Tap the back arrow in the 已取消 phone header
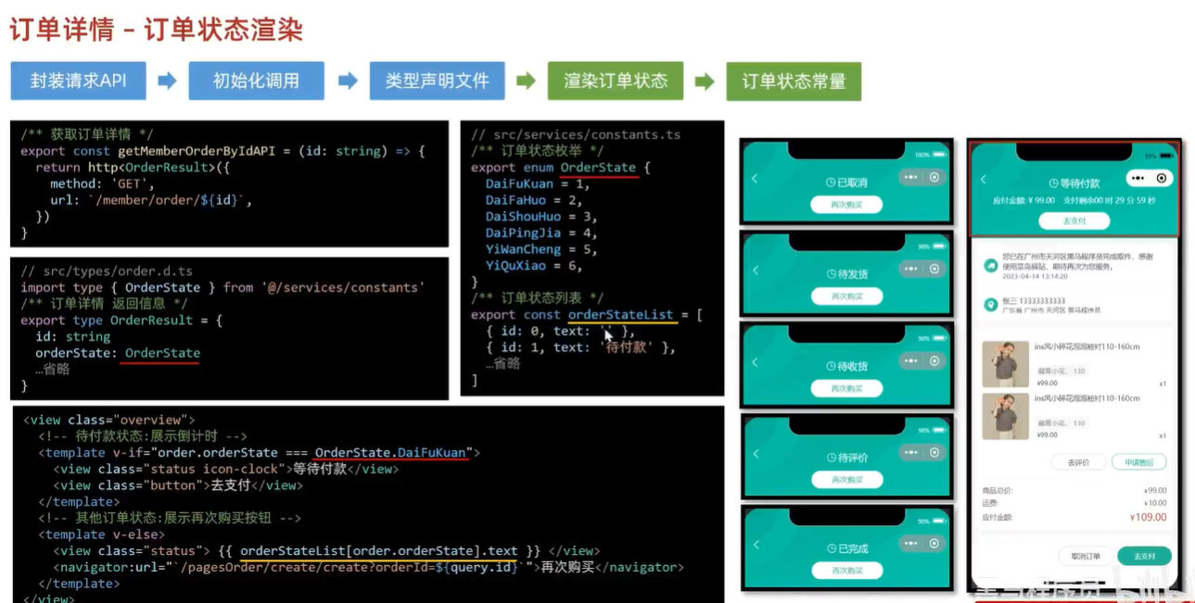Image resolution: width=1195 pixels, height=603 pixels. point(755,178)
